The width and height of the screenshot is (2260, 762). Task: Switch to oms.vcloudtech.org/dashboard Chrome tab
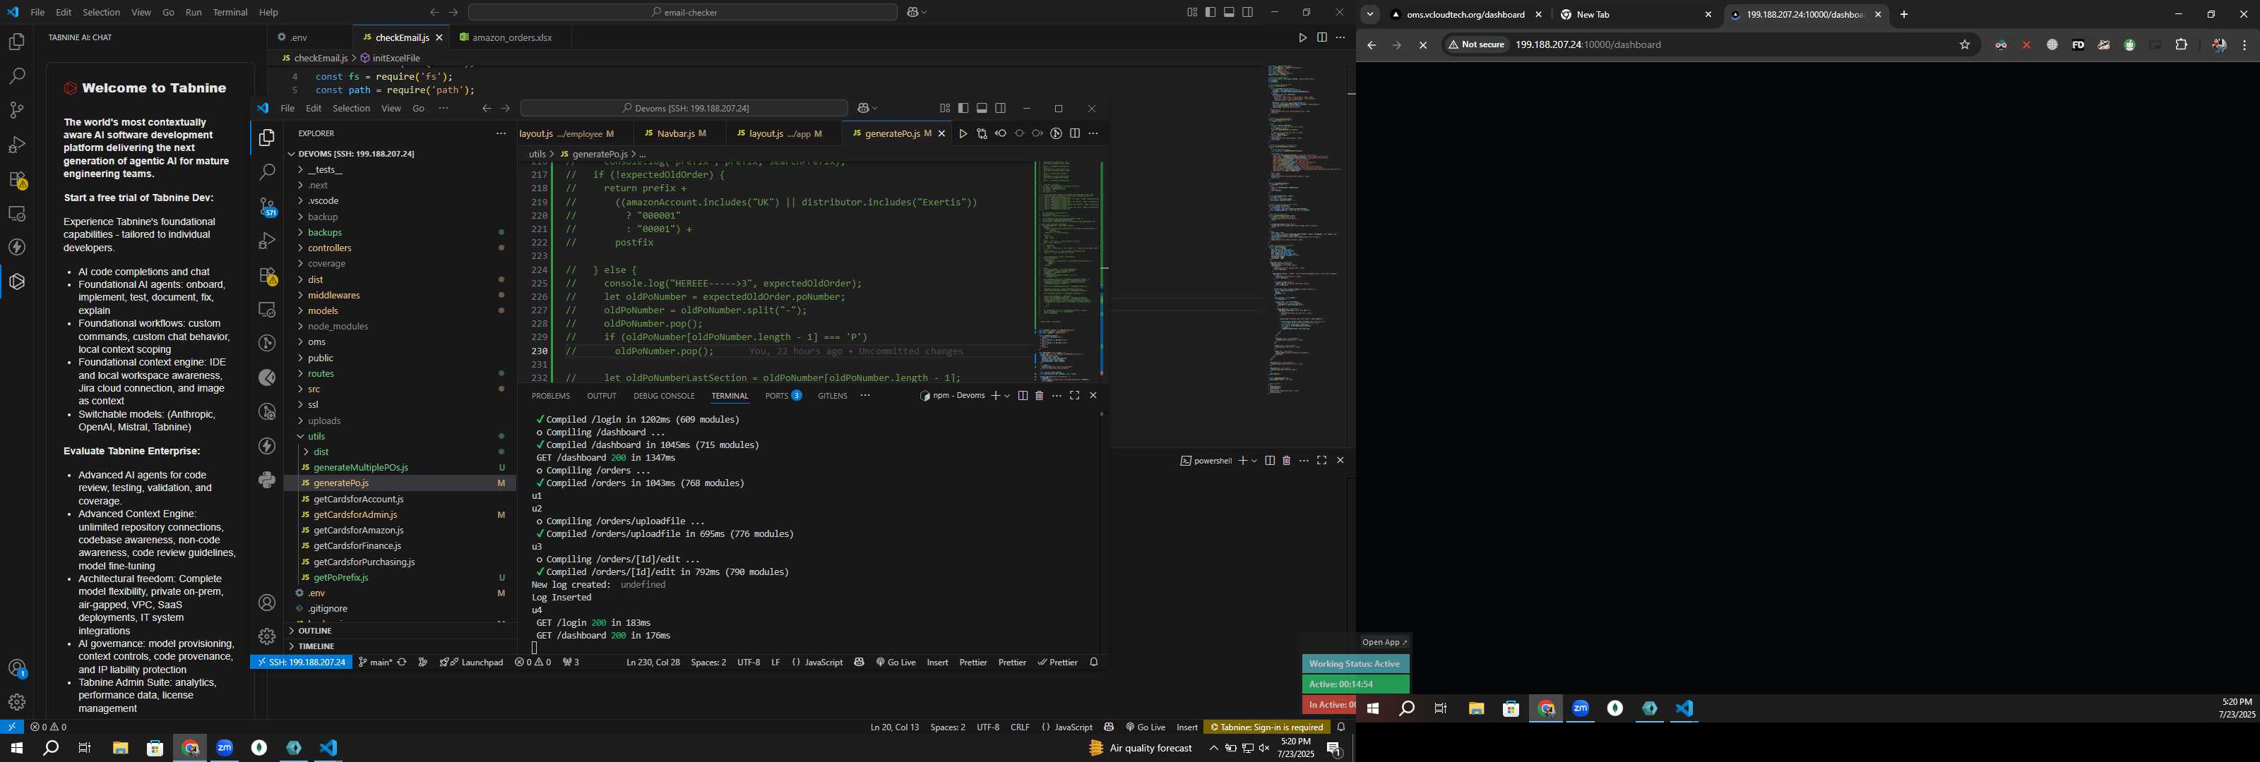click(1465, 14)
